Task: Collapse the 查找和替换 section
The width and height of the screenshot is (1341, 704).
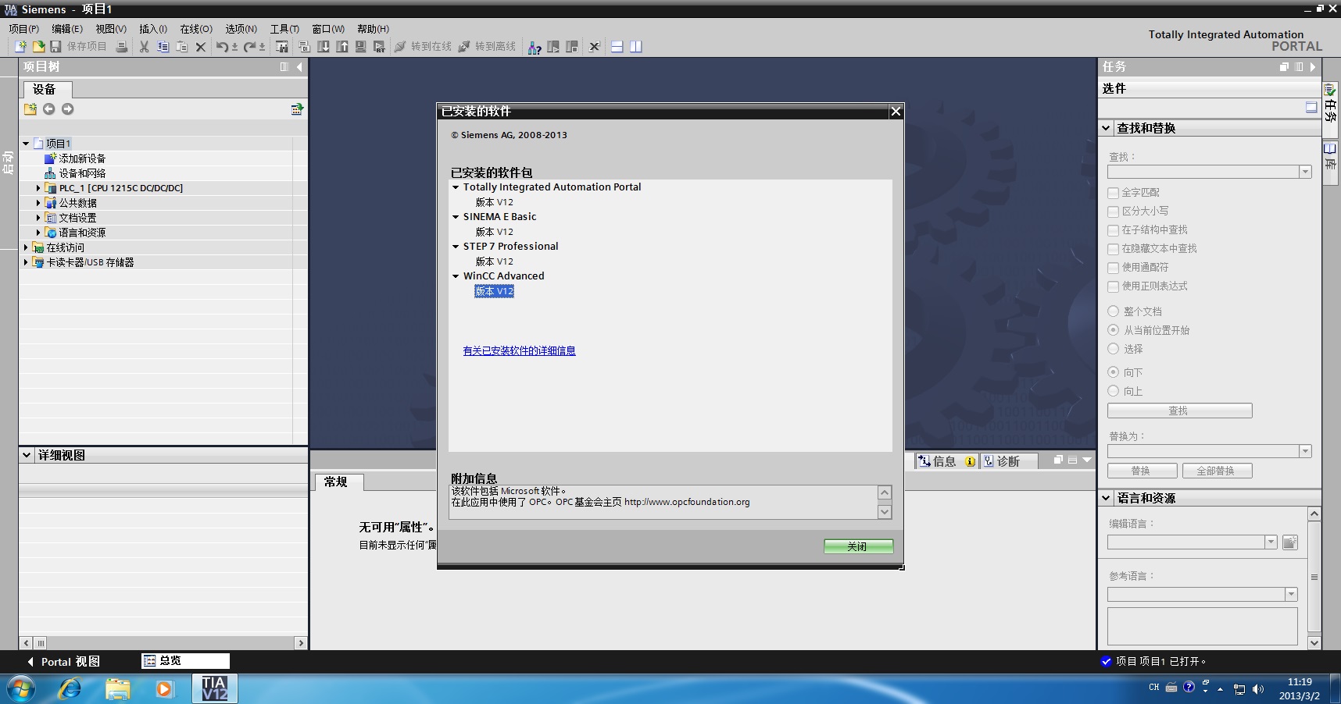Action: (1106, 128)
